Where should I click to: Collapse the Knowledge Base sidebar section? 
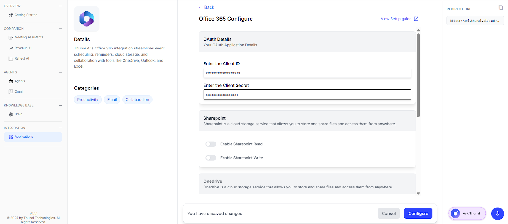[60, 105]
